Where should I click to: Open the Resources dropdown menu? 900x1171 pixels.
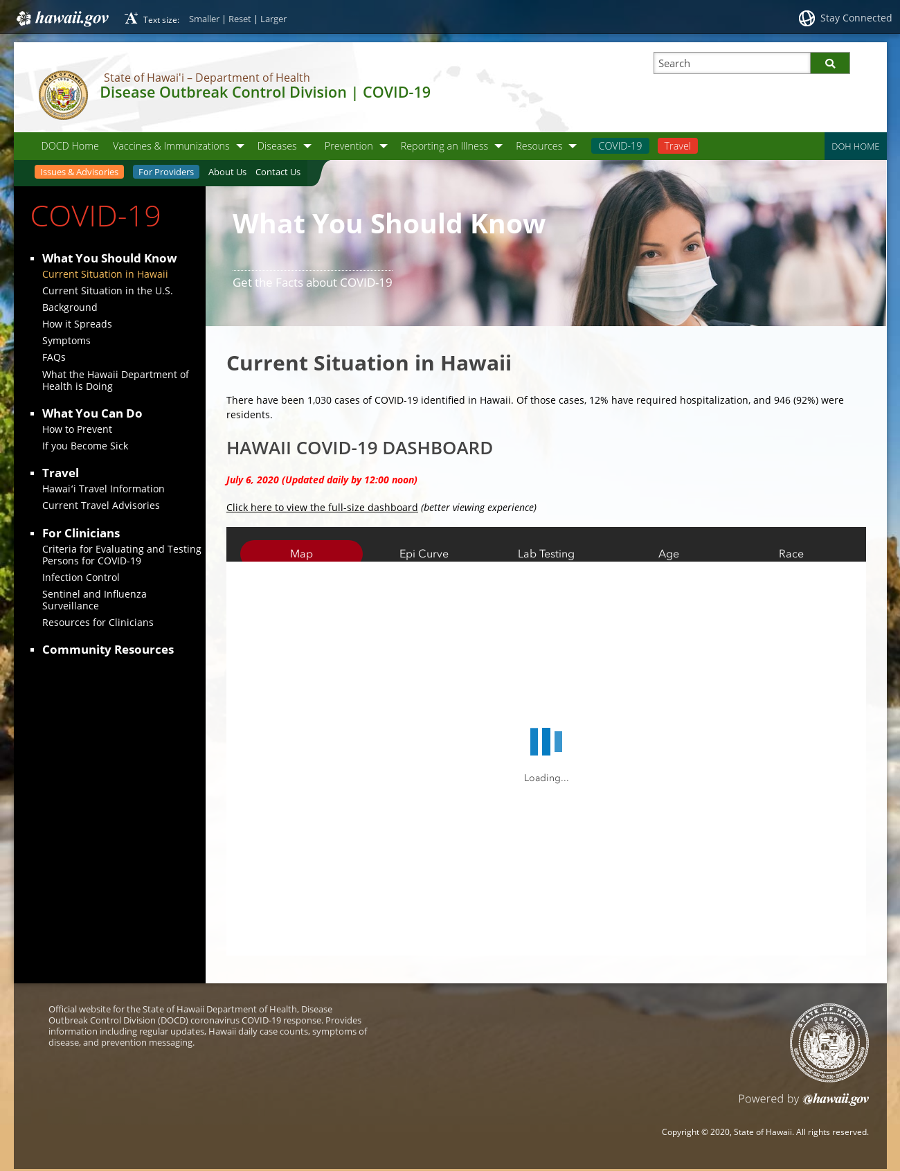(573, 146)
